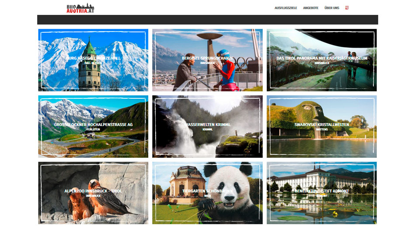Go to the Über Uns page

click(x=331, y=8)
